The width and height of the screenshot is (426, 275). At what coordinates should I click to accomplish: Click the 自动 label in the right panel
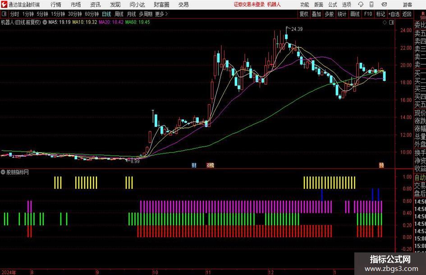pos(420,177)
